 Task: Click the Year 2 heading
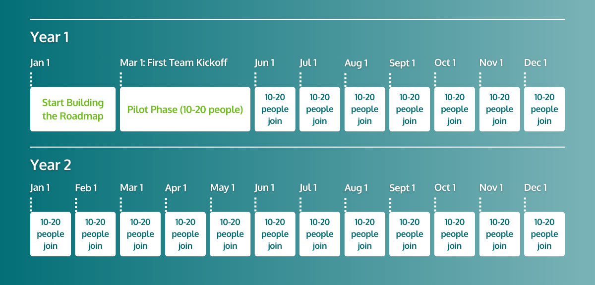click(x=51, y=165)
